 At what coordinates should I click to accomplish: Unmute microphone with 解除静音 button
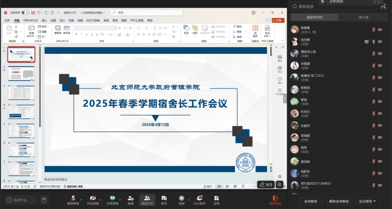(73, 198)
